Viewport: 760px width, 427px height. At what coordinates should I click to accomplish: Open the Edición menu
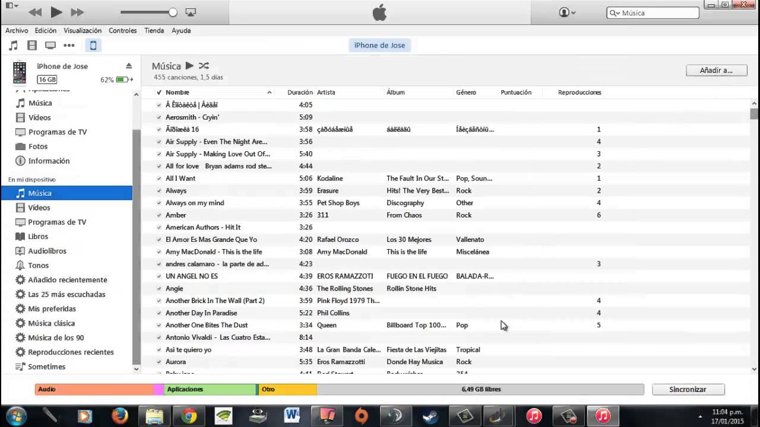[x=46, y=30]
